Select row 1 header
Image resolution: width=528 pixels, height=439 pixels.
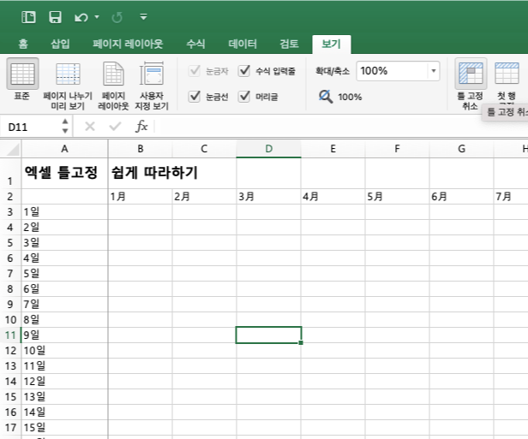point(10,174)
